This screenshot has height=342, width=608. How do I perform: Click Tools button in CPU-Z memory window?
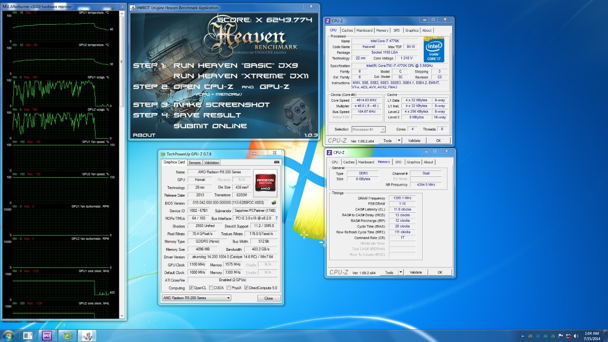389,272
